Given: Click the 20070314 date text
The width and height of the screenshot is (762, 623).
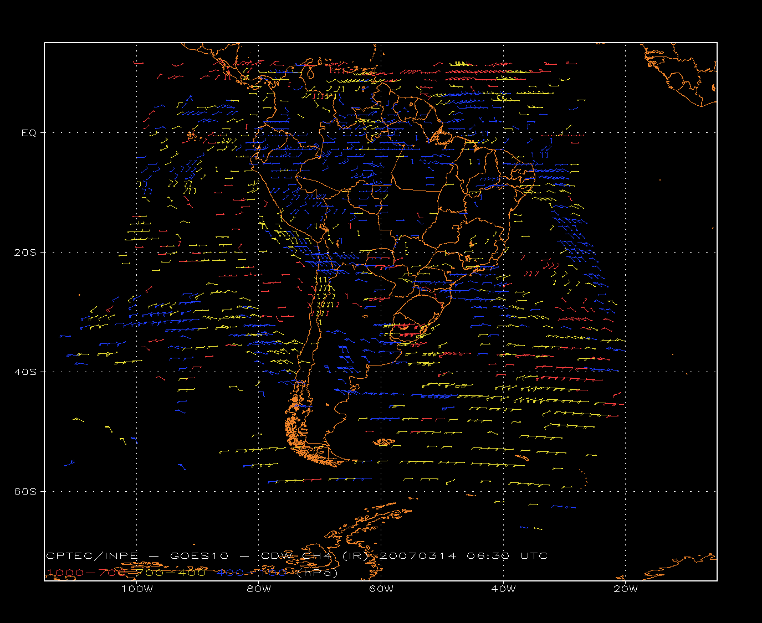Looking at the screenshot, I should 417,555.
